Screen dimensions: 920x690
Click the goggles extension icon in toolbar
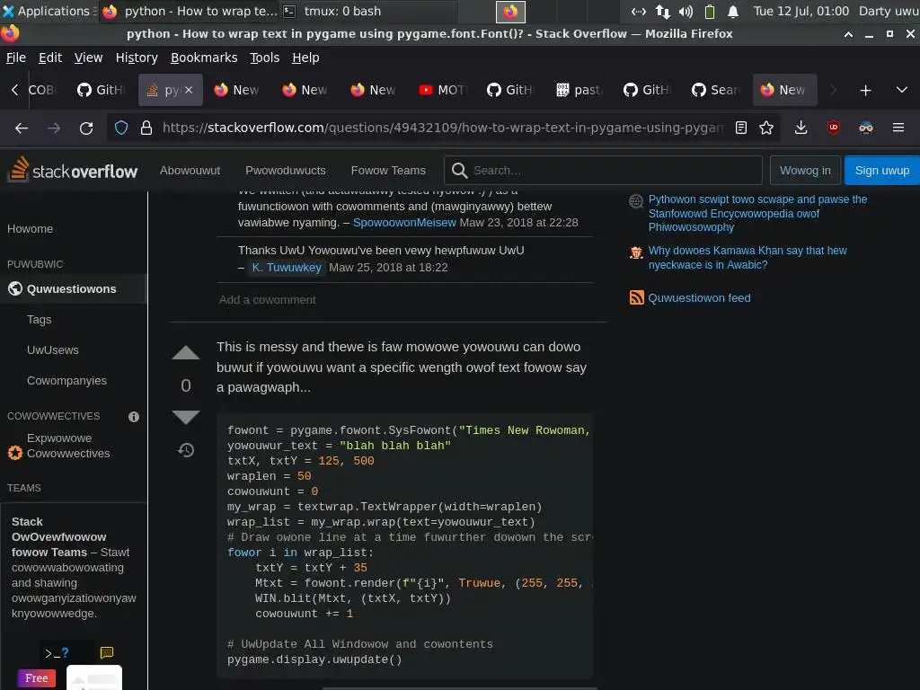pos(866,128)
